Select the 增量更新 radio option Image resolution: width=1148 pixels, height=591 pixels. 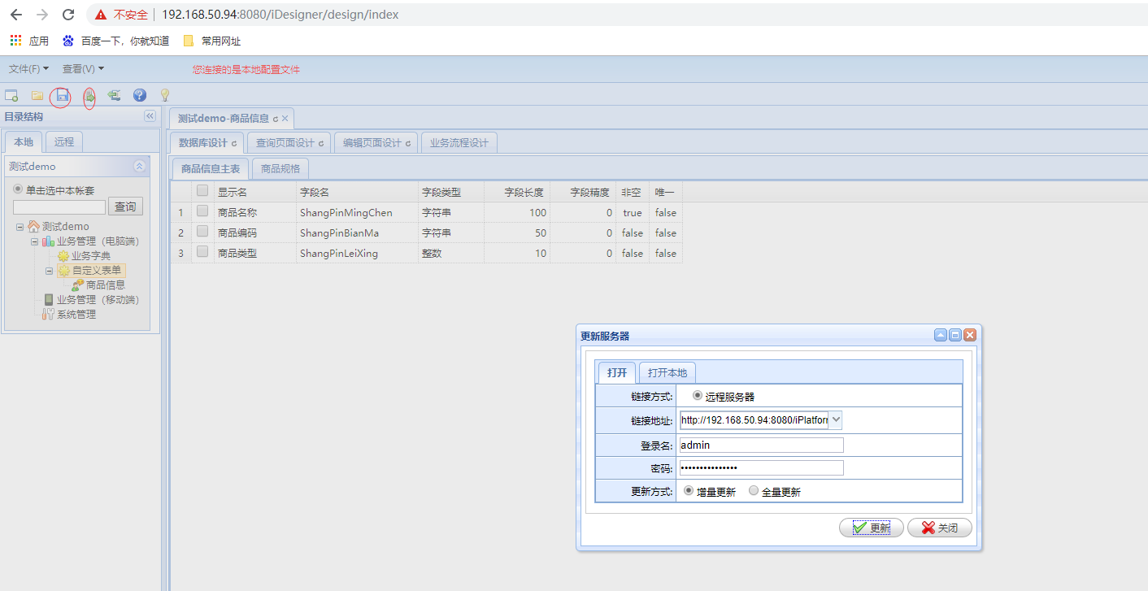point(689,491)
